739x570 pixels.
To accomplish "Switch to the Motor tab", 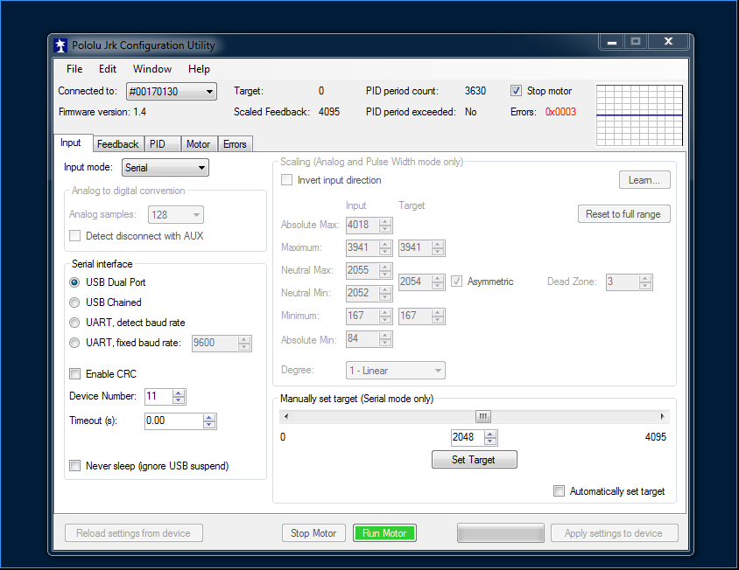I will [x=198, y=144].
